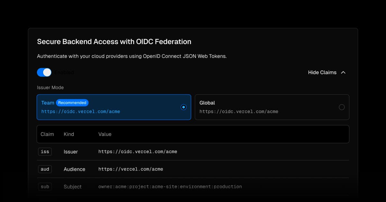Click the Recommended badge on Team option

tap(72, 103)
